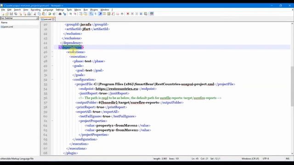Click the Replace toolbar icon
294x165 pixels.
(64, 14)
